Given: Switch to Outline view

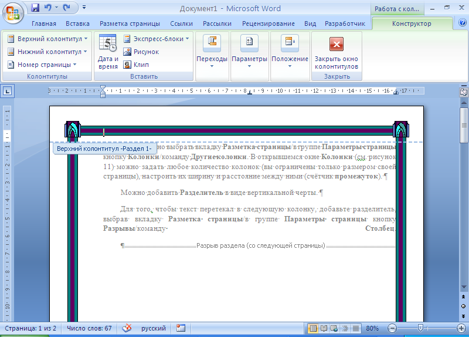Looking at the screenshot, I should [x=345, y=329].
